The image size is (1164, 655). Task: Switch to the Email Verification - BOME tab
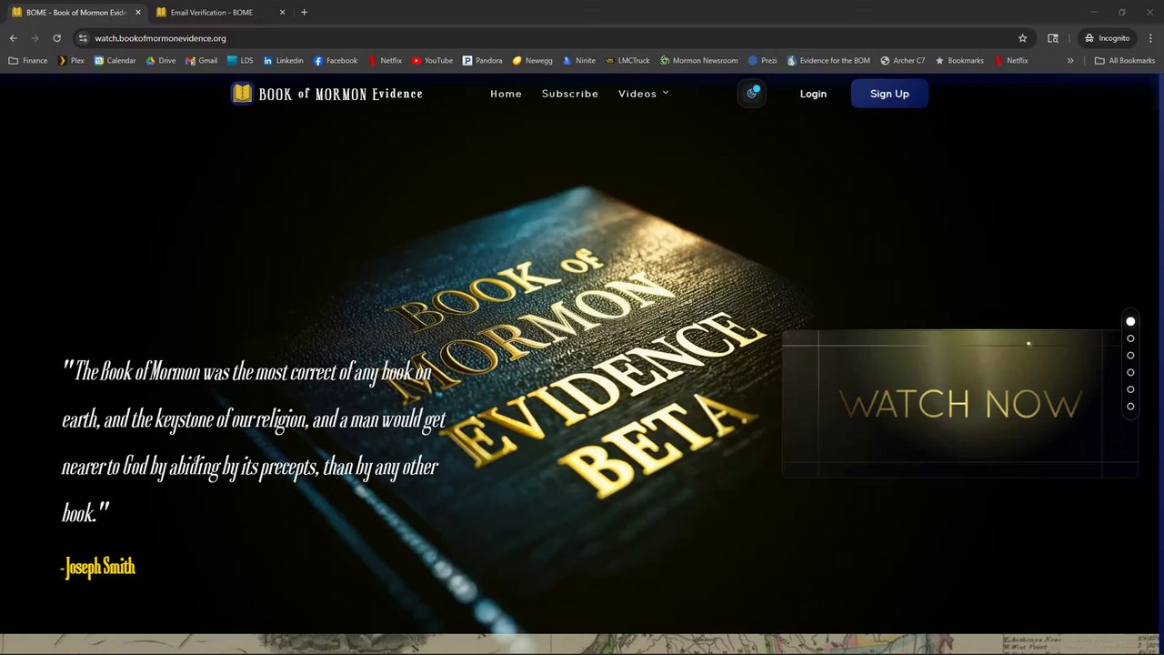point(211,13)
